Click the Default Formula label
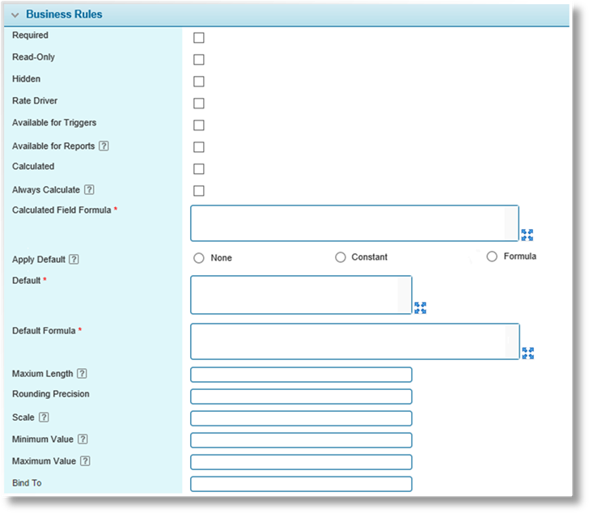 pyautogui.click(x=44, y=330)
